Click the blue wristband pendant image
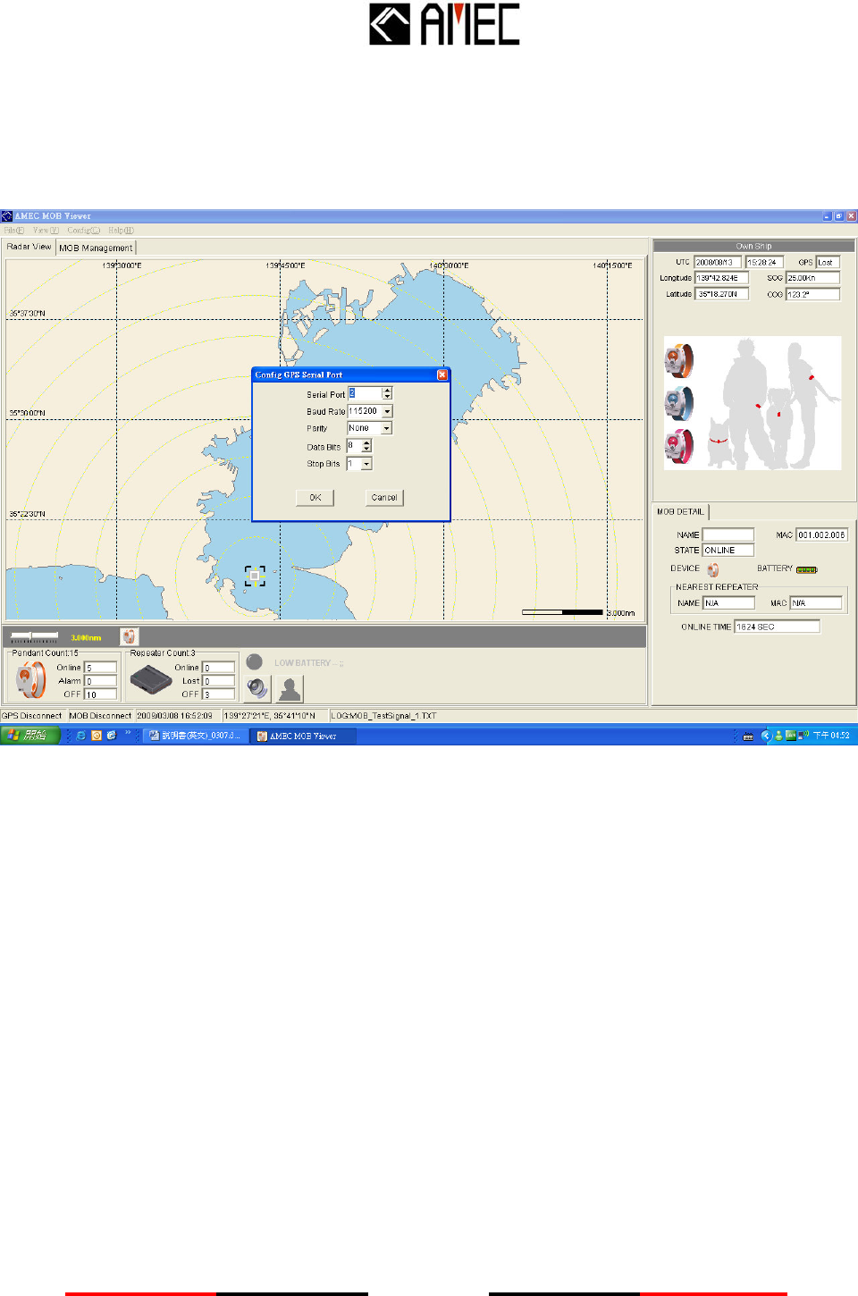 [x=679, y=403]
